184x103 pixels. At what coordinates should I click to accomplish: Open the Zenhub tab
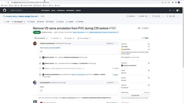tap(41, 22)
